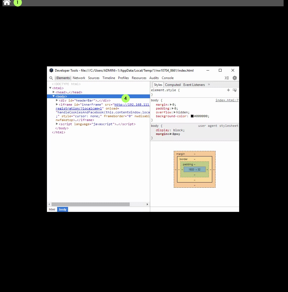This screenshot has height=292, width=288.
Task: Expand the margin property shorthand in the index.html body rule
Action: (171, 105)
